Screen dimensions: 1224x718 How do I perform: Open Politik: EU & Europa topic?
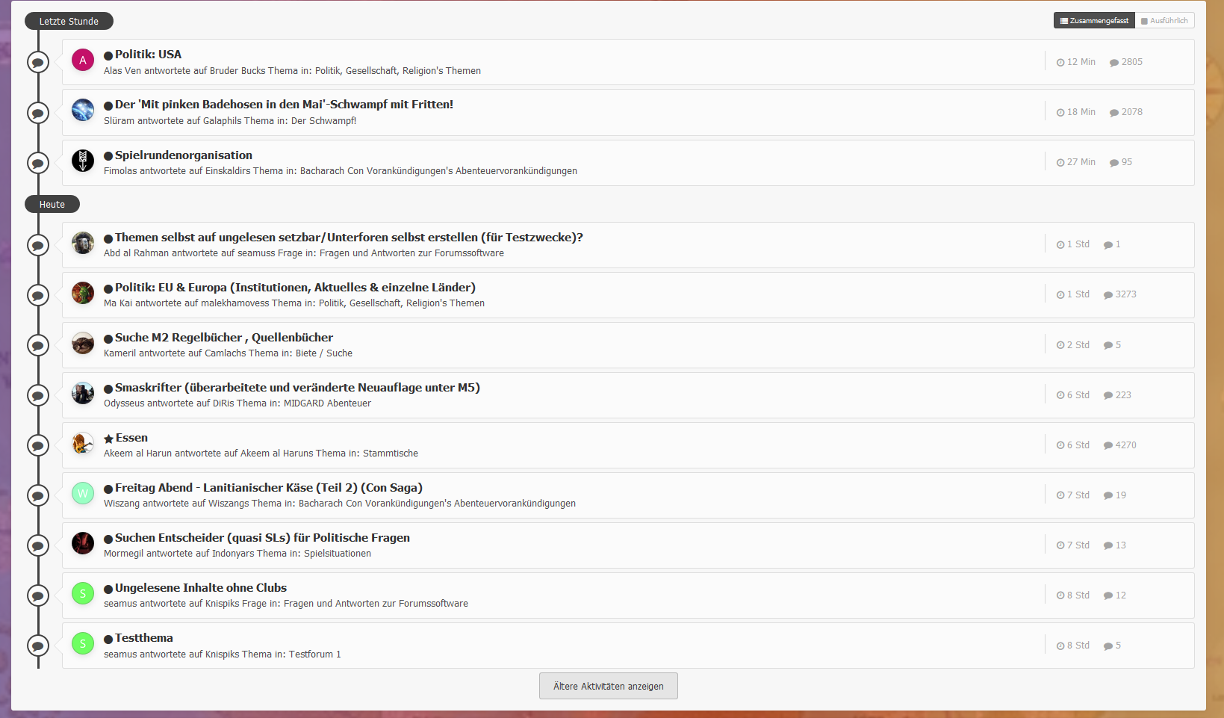pyautogui.click(x=295, y=288)
